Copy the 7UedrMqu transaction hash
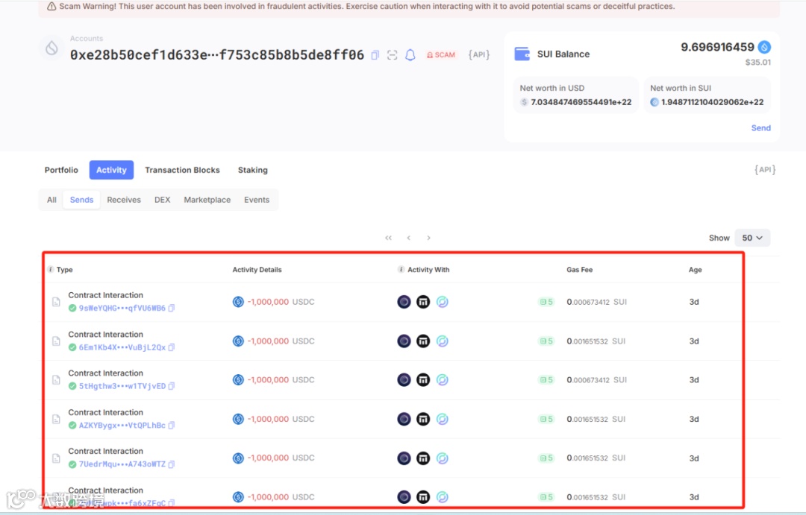 (172, 464)
